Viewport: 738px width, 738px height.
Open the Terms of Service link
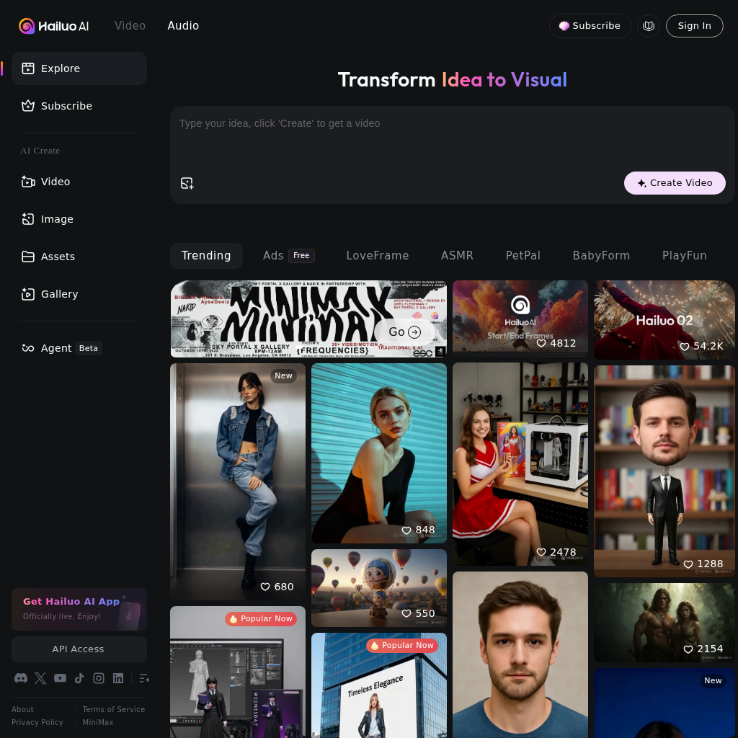coord(113,709)
